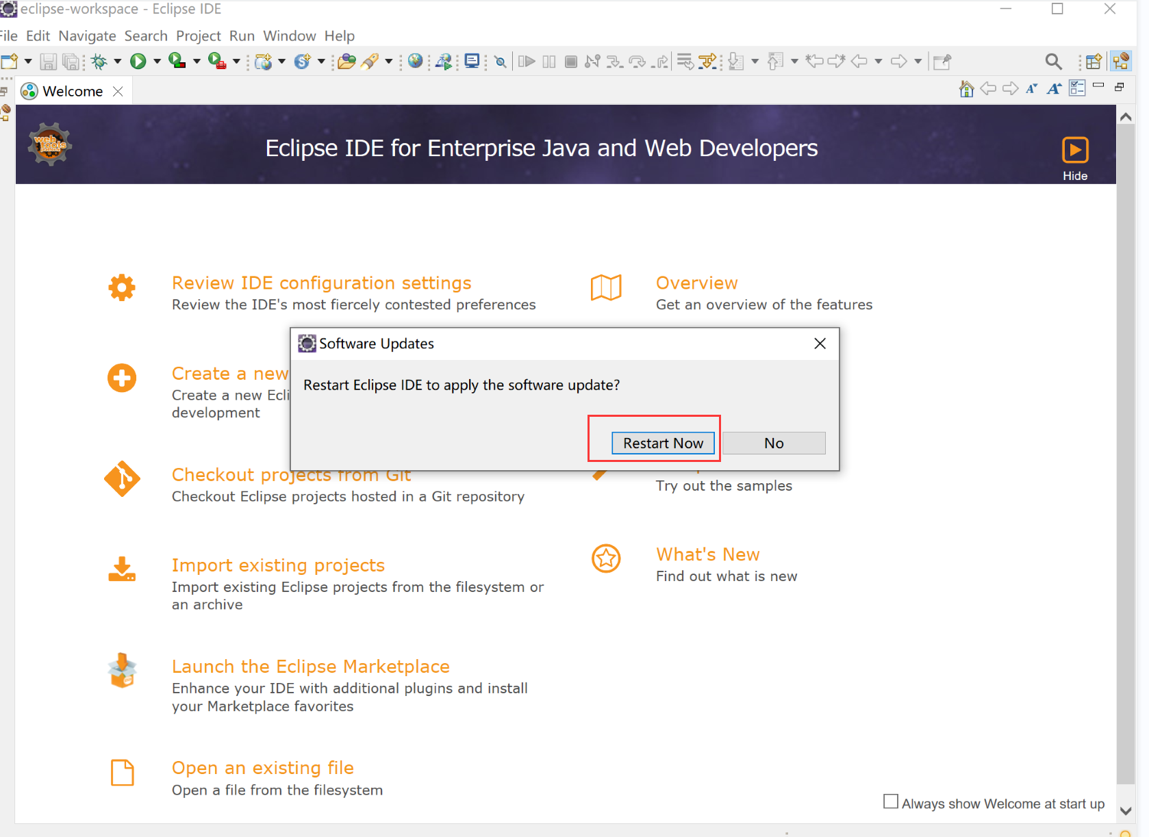
Task: Click the Open Type folder icon
Action: pos(347,62)
